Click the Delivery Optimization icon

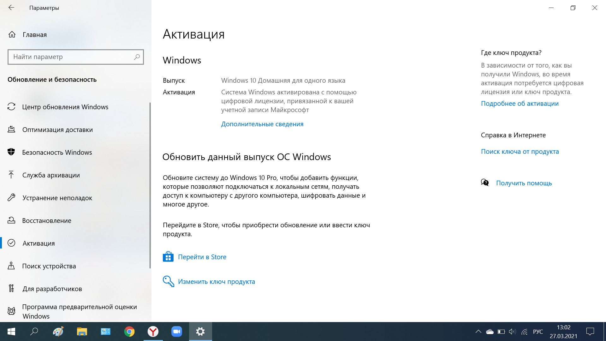click(x=11, y=129)
